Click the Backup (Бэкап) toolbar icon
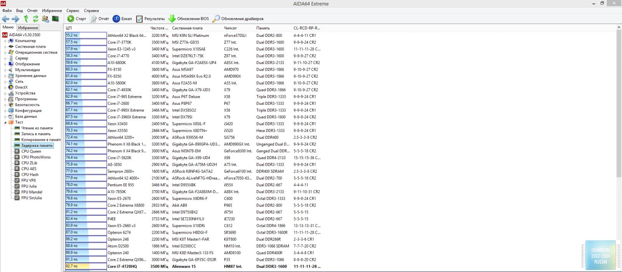This screenshot has width=622, height=272. pos(116,19)
